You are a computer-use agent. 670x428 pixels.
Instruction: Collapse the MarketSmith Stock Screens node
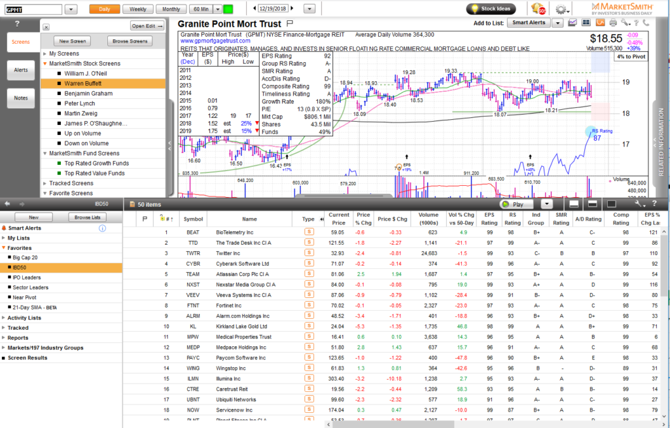tap(45, 63)
